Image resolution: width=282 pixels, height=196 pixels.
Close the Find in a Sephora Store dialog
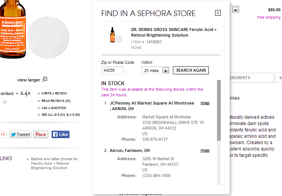pos(218,13)
